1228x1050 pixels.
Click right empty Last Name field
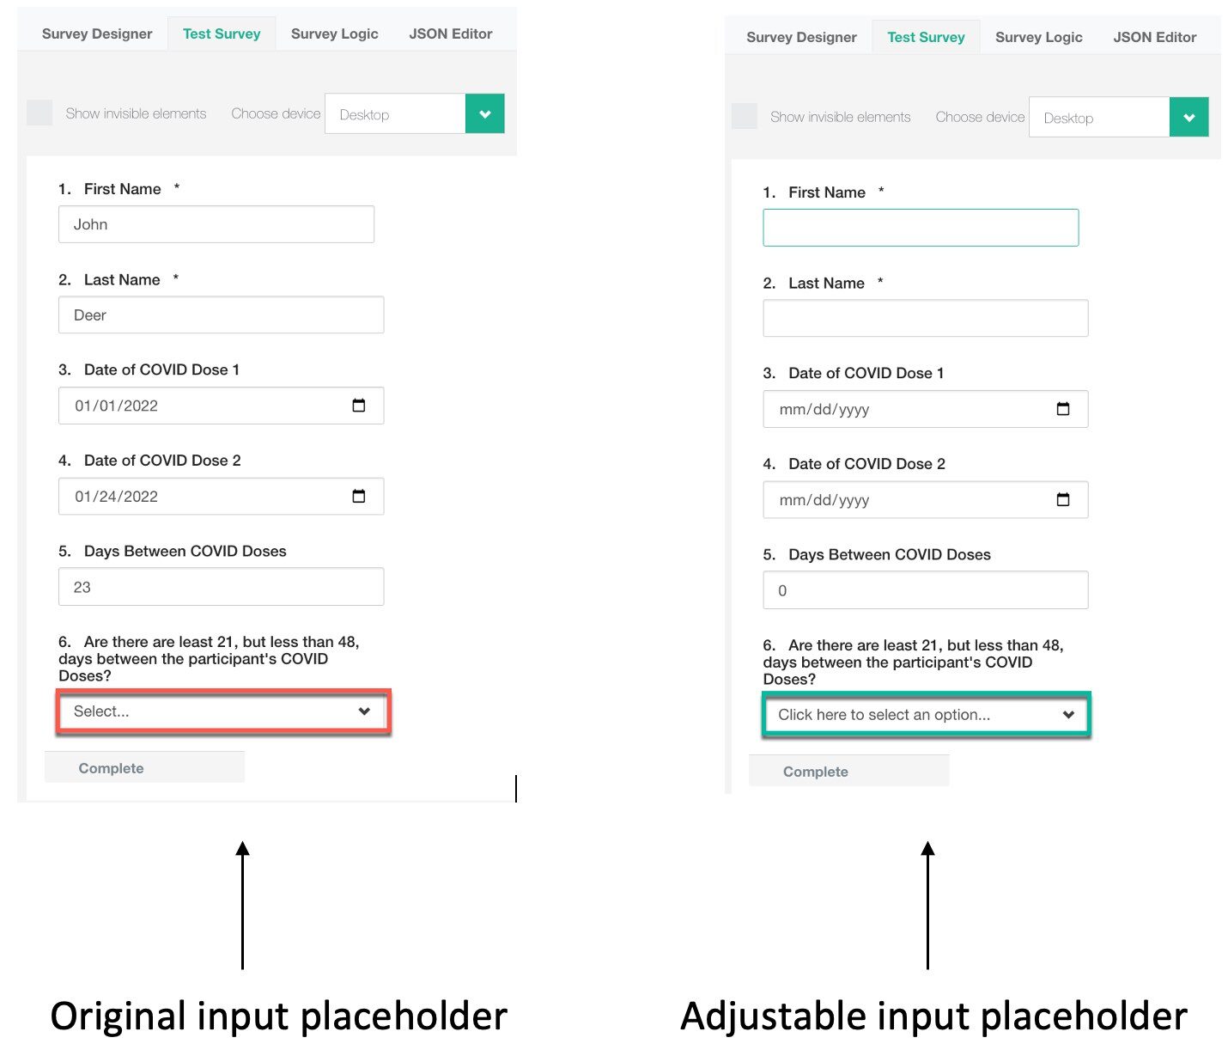click(925, 319)
